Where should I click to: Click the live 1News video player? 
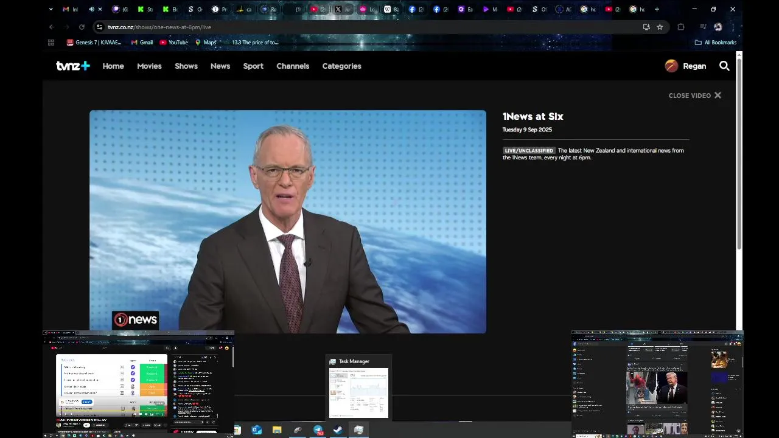[x=288, y=221]
